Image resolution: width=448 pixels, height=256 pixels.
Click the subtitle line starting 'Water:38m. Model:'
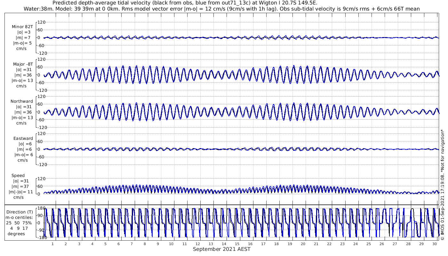222,9
